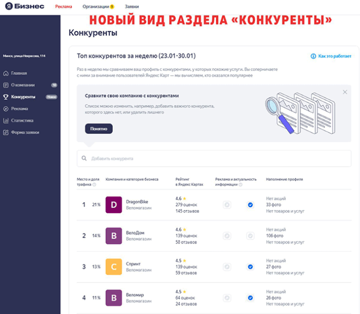Open the Заявки top tab
The height and width of the screenshot is (314, 360).
click(132, 6)
